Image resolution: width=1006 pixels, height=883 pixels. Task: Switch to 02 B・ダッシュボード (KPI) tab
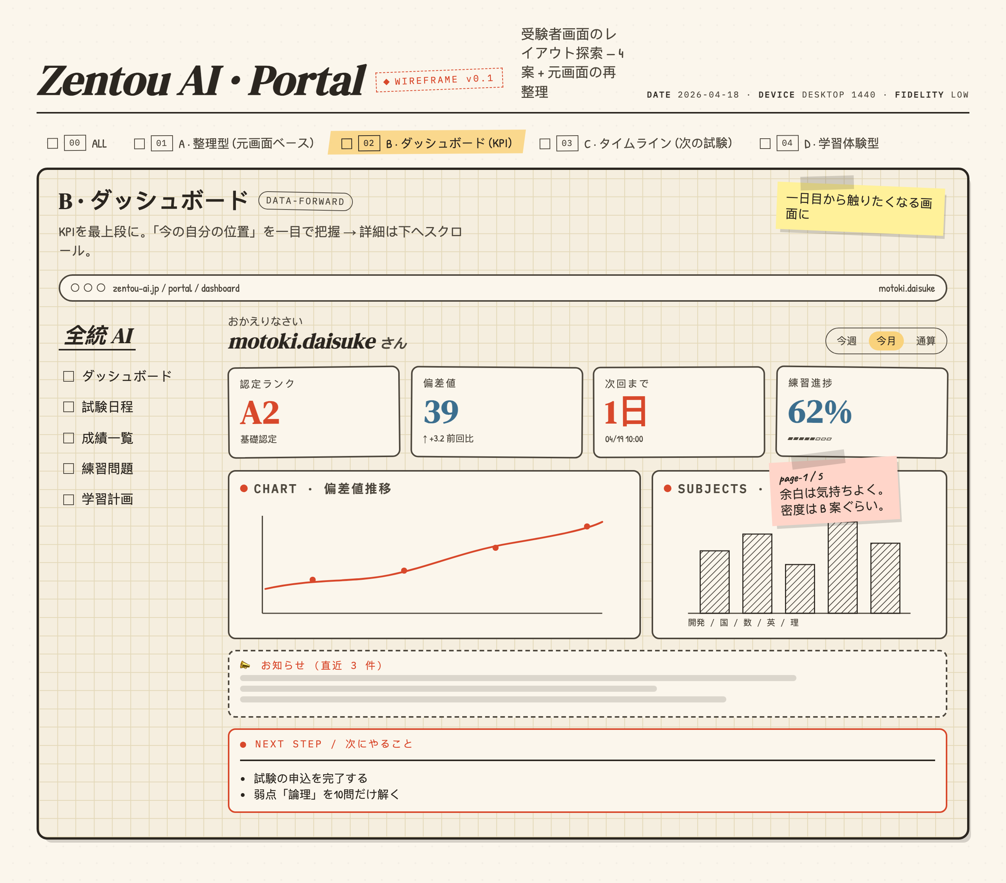(x=427, y=143)
